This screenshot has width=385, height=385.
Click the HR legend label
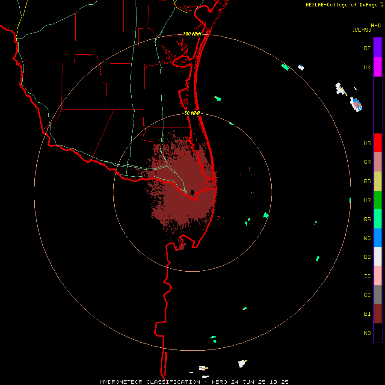(367, 200)
